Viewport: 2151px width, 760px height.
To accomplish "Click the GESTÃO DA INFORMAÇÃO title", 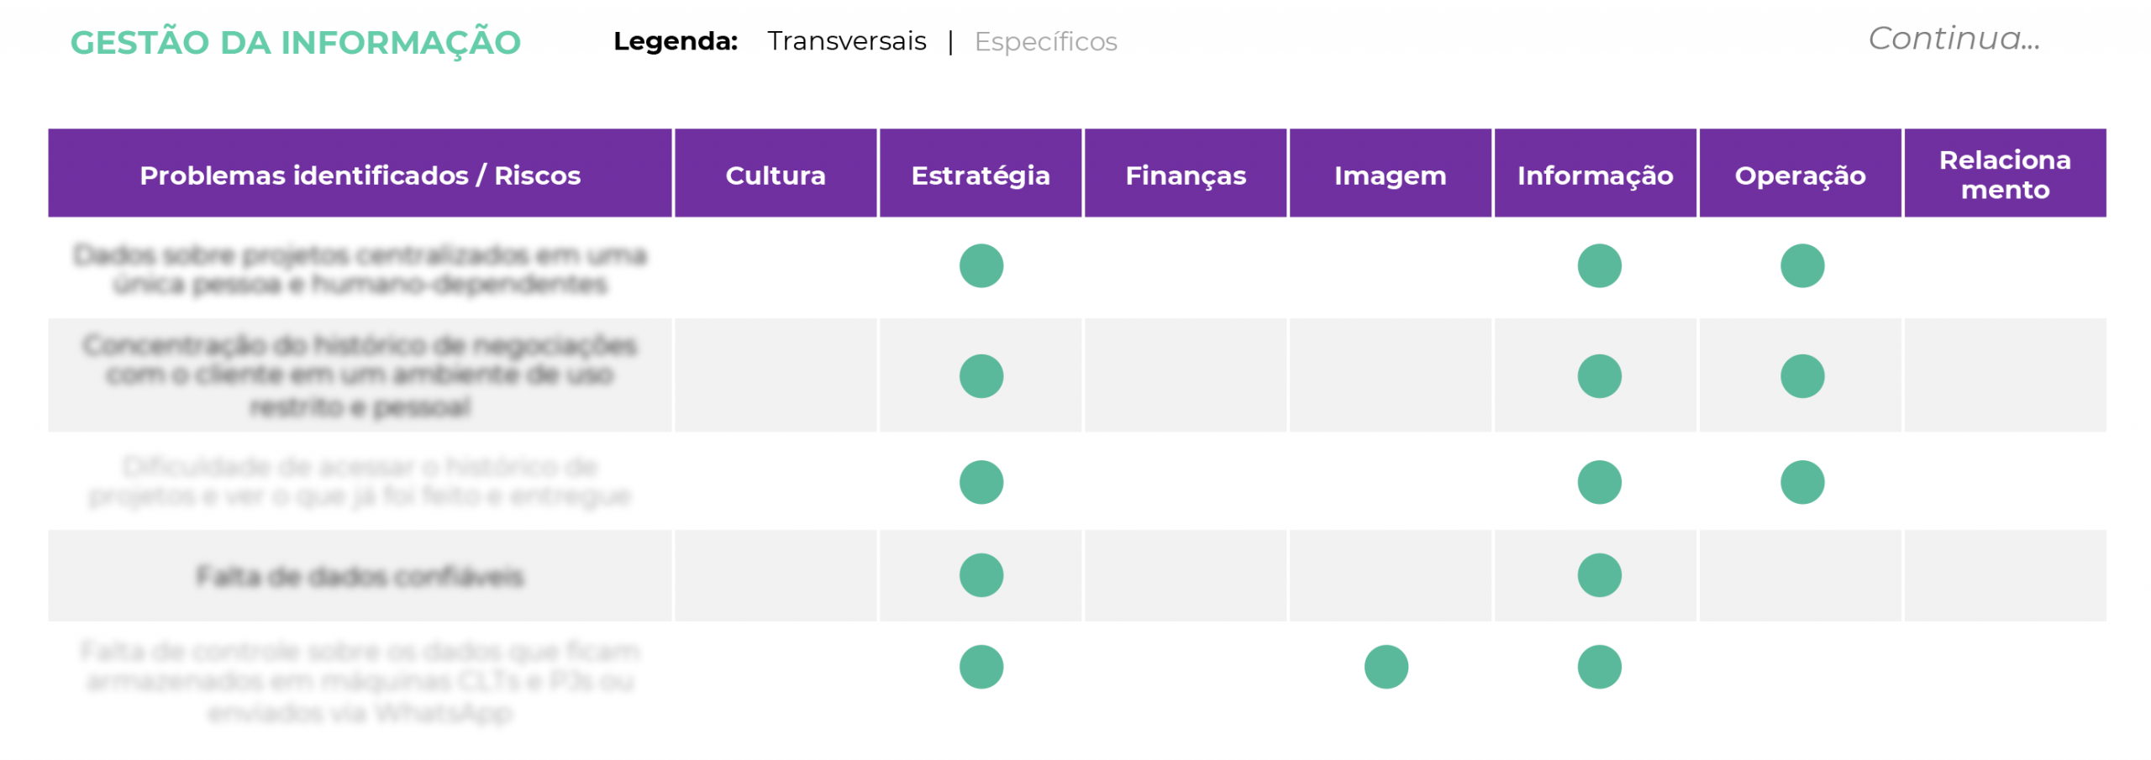I will tap(294, 42).
